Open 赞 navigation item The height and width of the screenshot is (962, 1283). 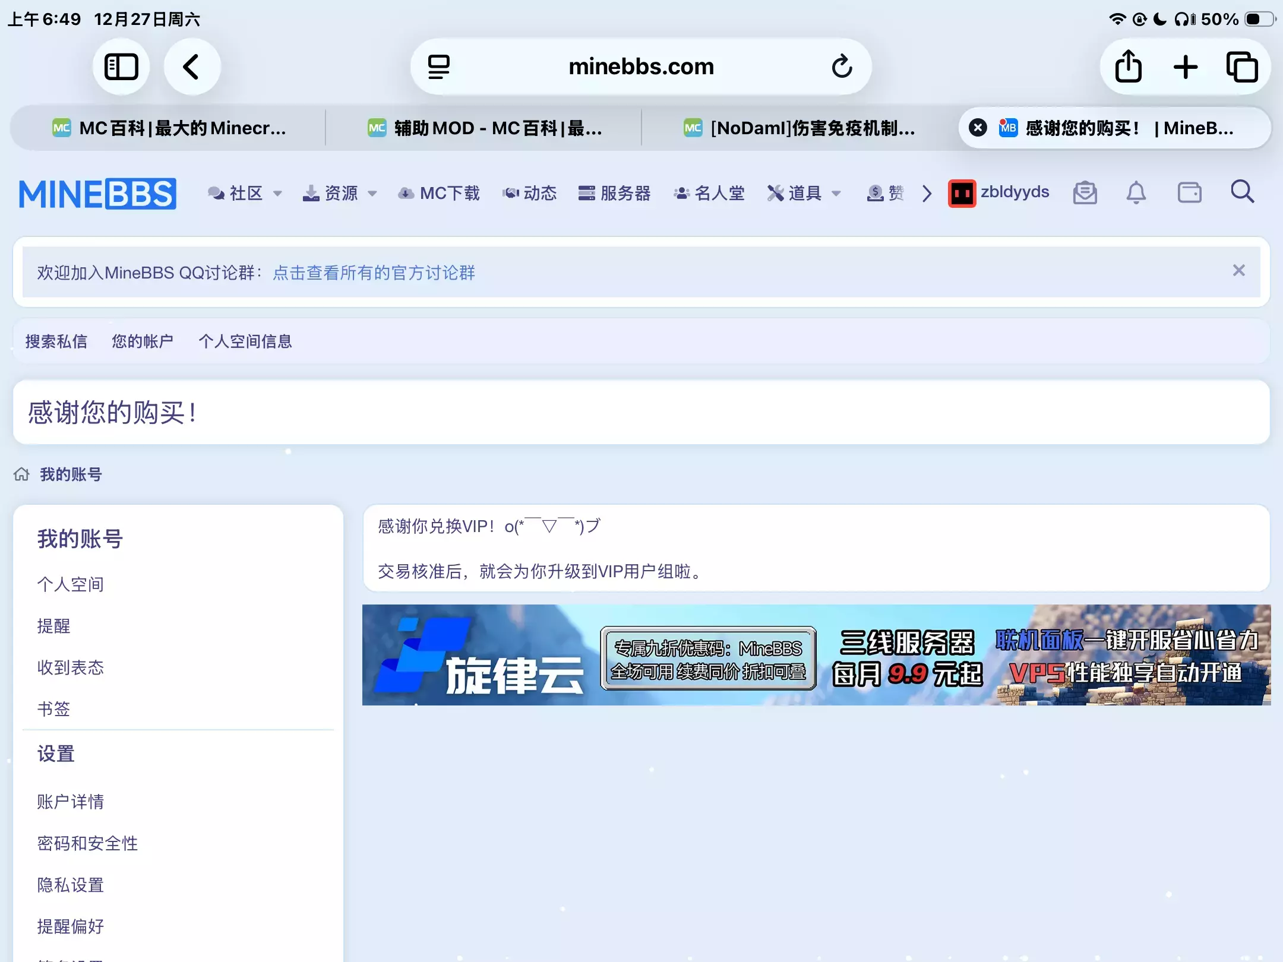click(x=885, y=193)
